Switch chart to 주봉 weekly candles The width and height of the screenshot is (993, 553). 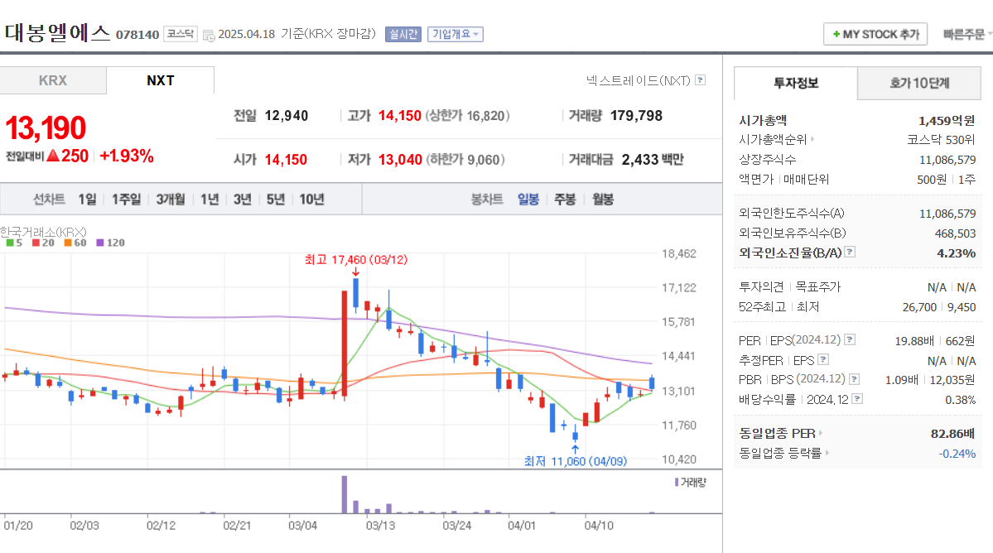(x=562, y=198)
